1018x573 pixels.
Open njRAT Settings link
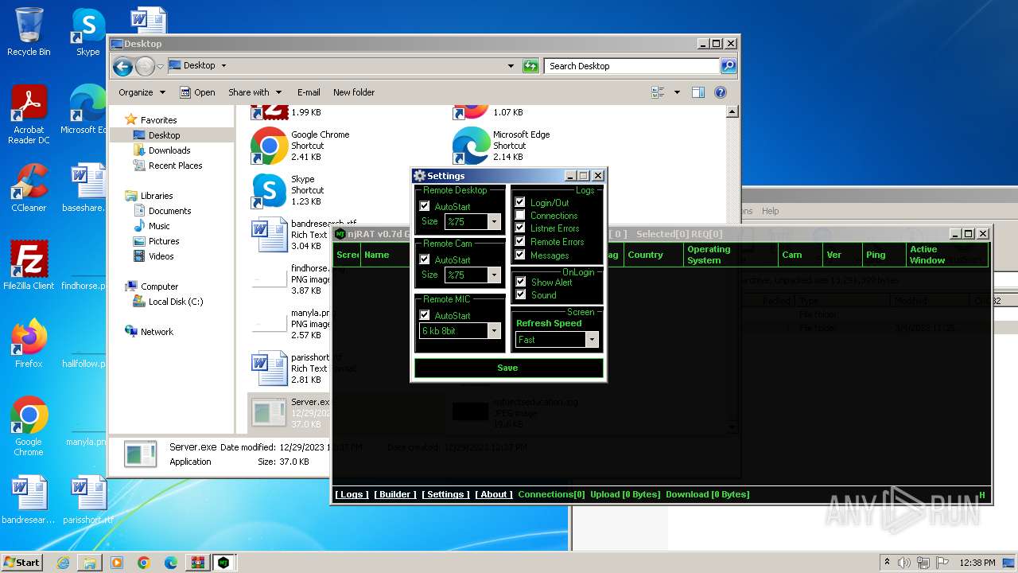445,494
